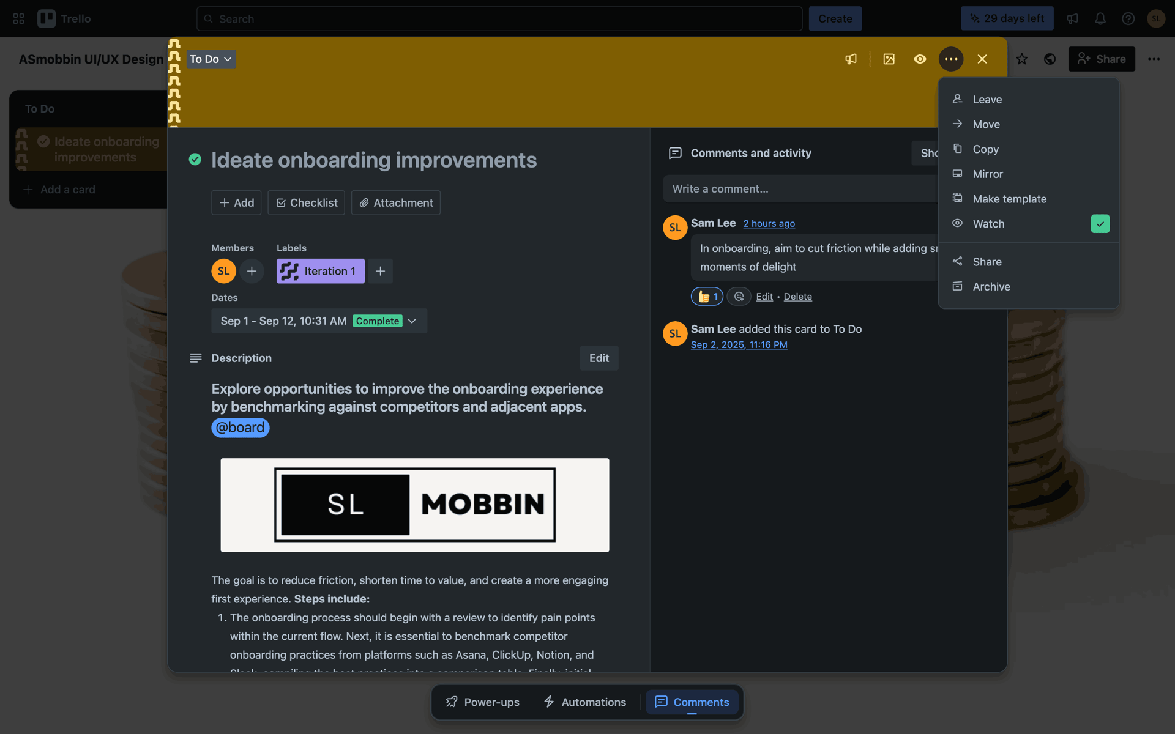Open the board menu ellipsis
The height and width of the screenshot is (734, 1175).
pyautogui.click(x=1154, y=59)
